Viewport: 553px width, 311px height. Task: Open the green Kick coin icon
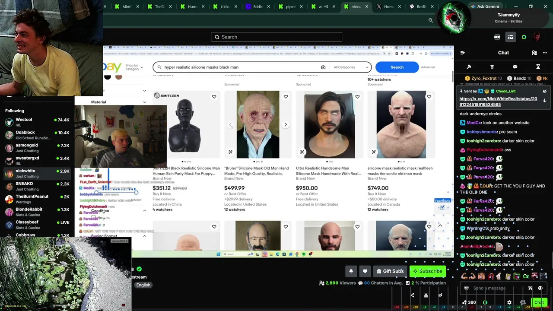(524, 37)
